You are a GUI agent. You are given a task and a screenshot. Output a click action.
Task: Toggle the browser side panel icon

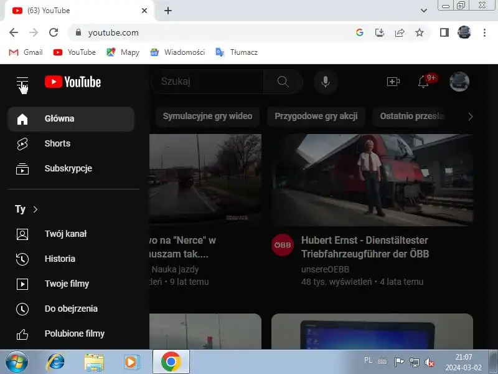click(444, 32)
